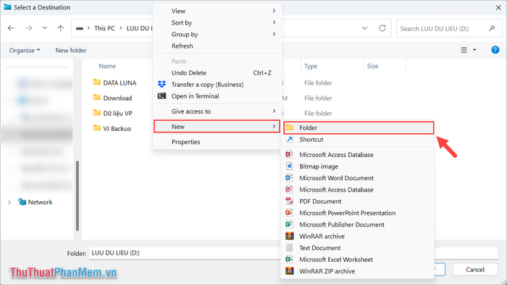Click the Cancel button
This screenshot has width=507, height=285.
tap(475, 270)
